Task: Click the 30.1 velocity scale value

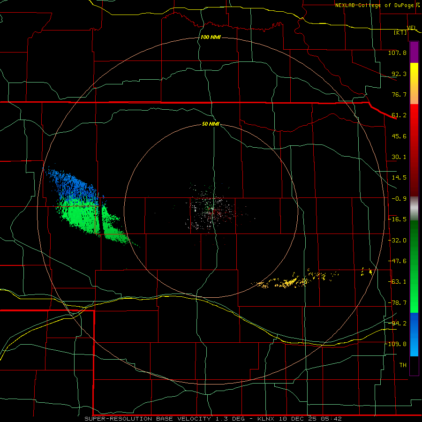Action: coord(399,157)
